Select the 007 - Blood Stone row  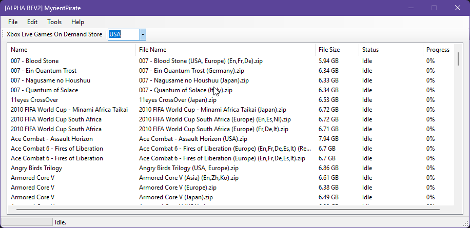click(231, 61)
